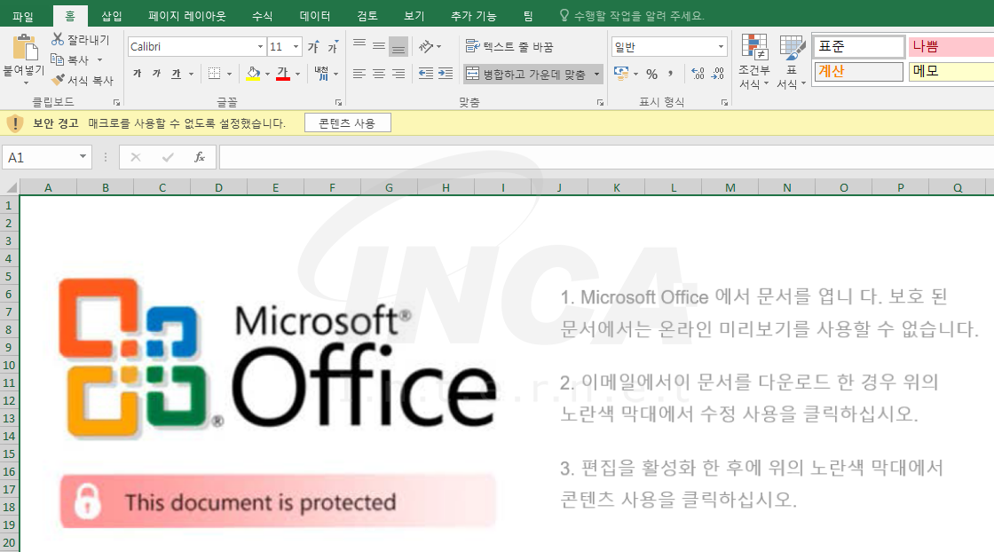
Task: Click the Select All corner triangle
Action: click(12, 187)
